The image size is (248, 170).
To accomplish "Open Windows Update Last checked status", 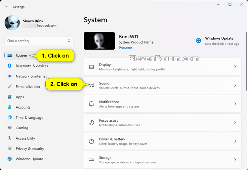I will coord(222,44).
